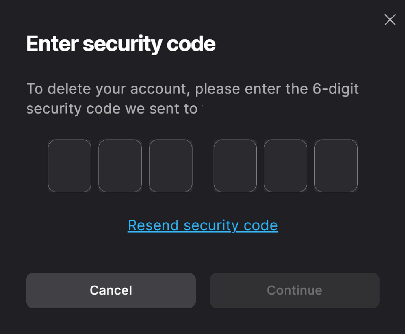Close the security code dialog

390,20
